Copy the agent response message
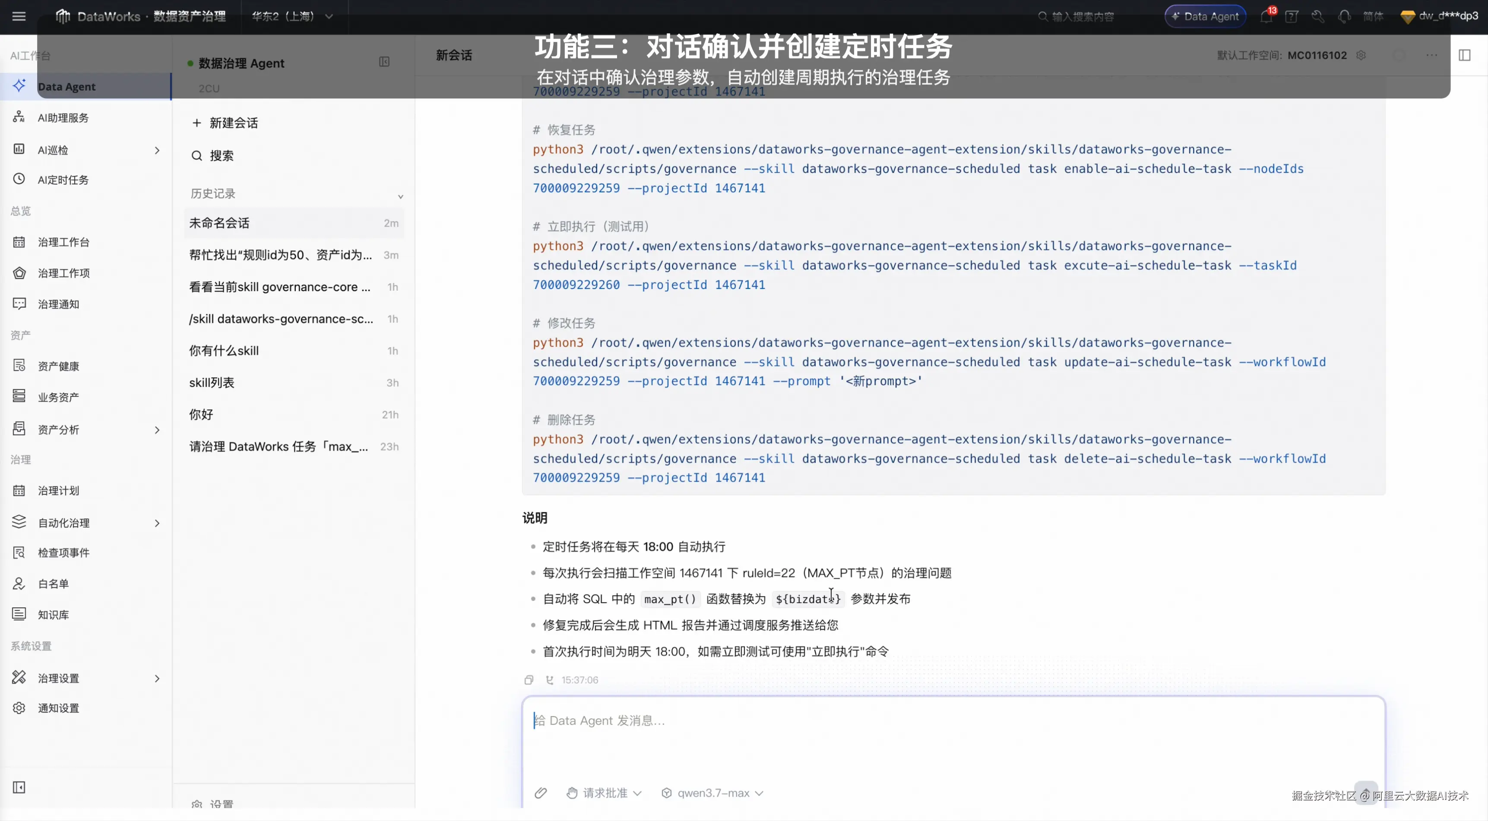 click(529, 679)
